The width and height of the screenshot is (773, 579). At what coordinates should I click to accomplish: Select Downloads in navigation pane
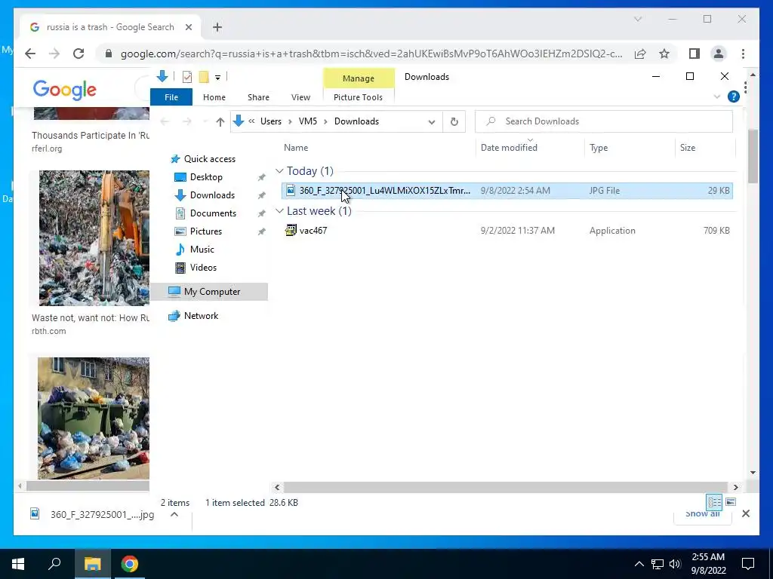point(212,195)
